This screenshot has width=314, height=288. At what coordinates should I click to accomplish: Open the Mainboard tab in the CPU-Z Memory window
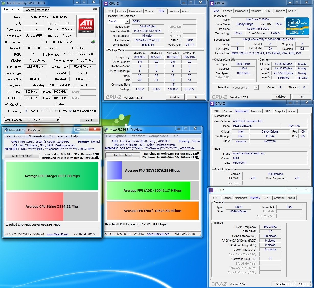click(x=241, y=198)
